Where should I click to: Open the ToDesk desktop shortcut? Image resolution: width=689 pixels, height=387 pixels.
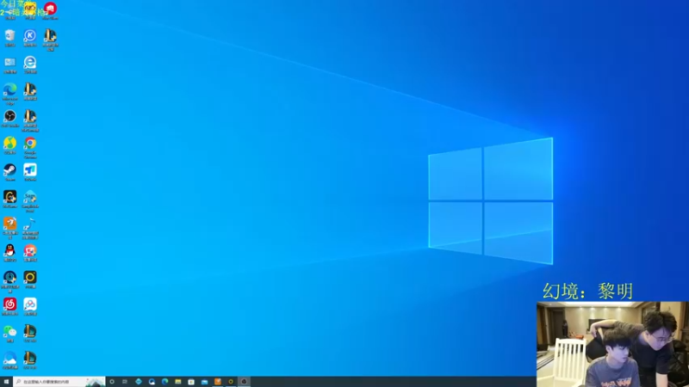[30, 172]
